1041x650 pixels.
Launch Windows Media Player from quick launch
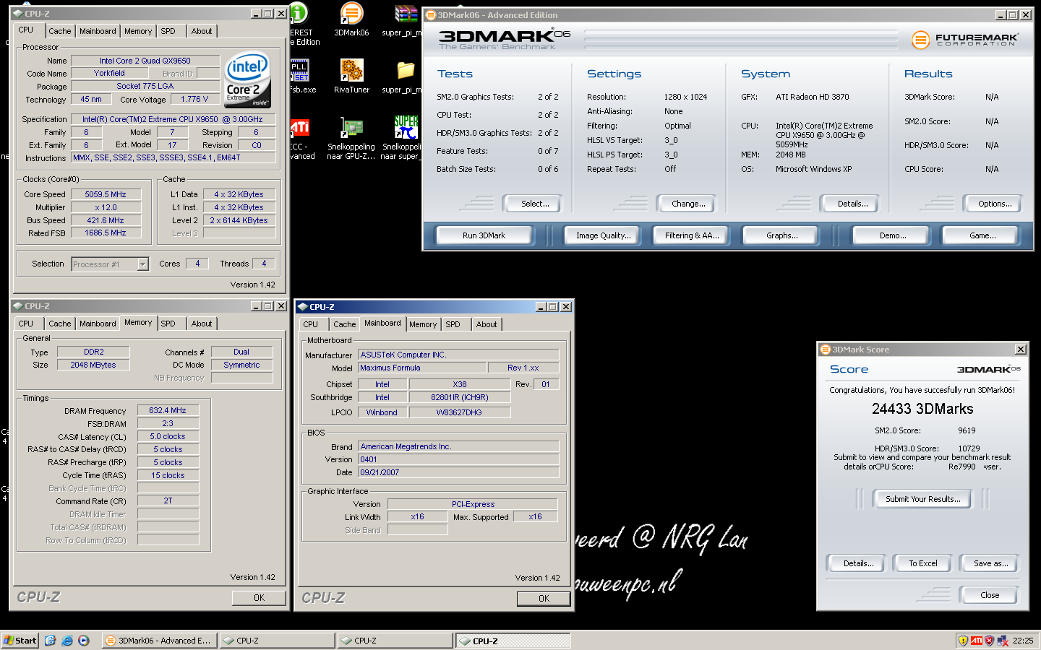[x=84, y=641]
